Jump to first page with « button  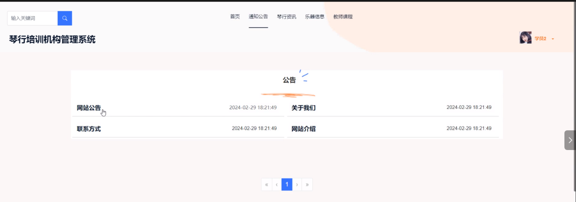266,185
